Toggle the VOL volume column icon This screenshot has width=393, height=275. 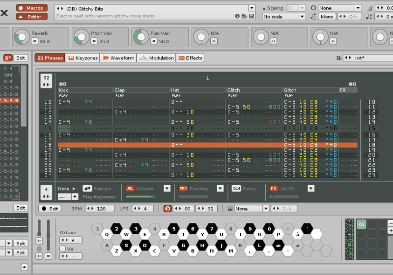[130, 189]
